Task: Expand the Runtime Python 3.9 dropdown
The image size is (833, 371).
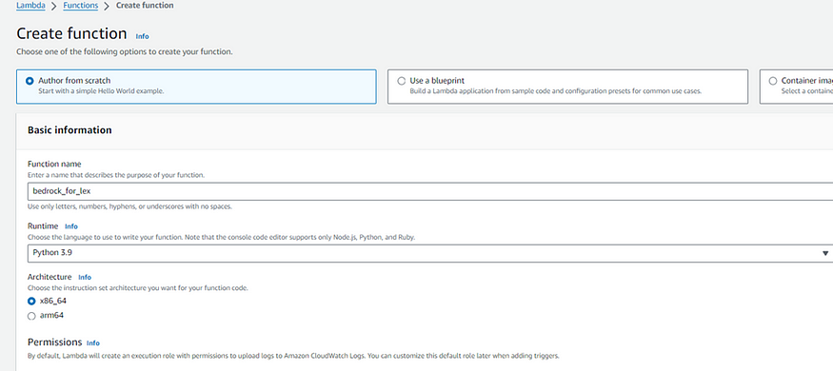Action: point(429,253)
